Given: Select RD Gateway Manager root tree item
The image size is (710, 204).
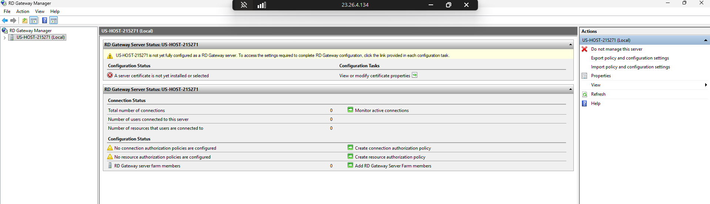Looking at the screenshot, I should 30,31.
